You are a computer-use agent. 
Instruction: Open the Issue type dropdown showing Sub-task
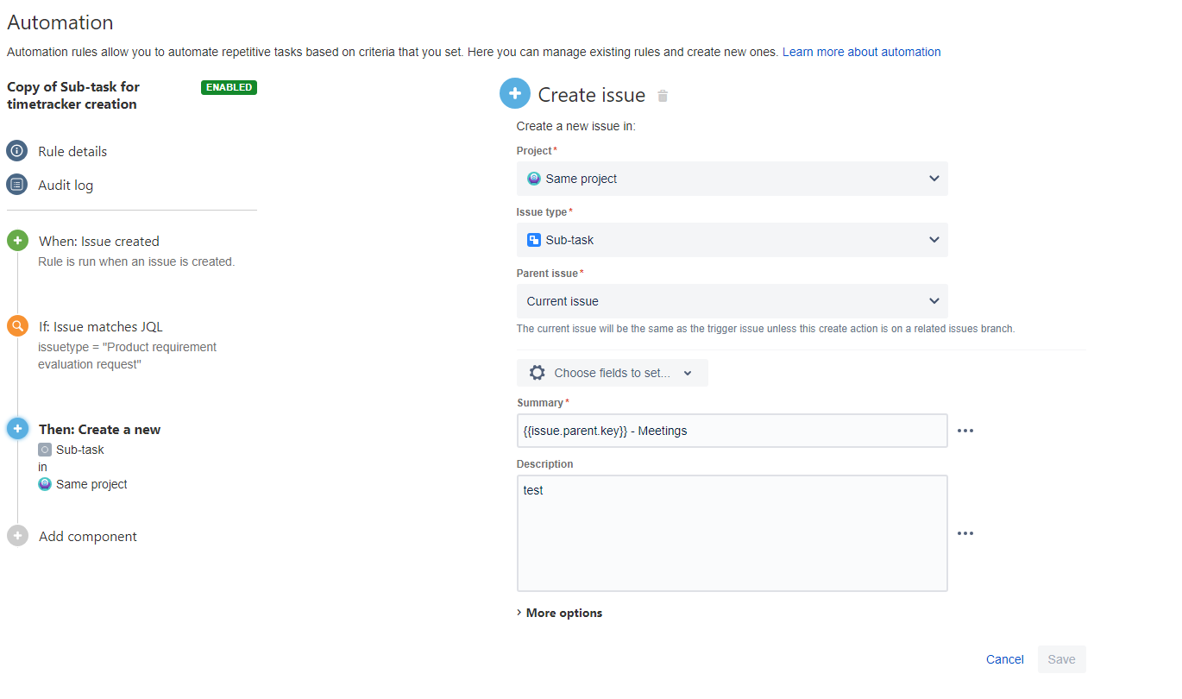pos(732,240)
